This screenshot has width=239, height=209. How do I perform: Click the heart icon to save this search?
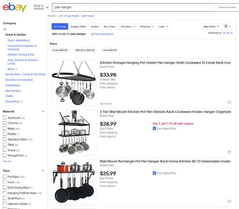(x=93, y=34)
